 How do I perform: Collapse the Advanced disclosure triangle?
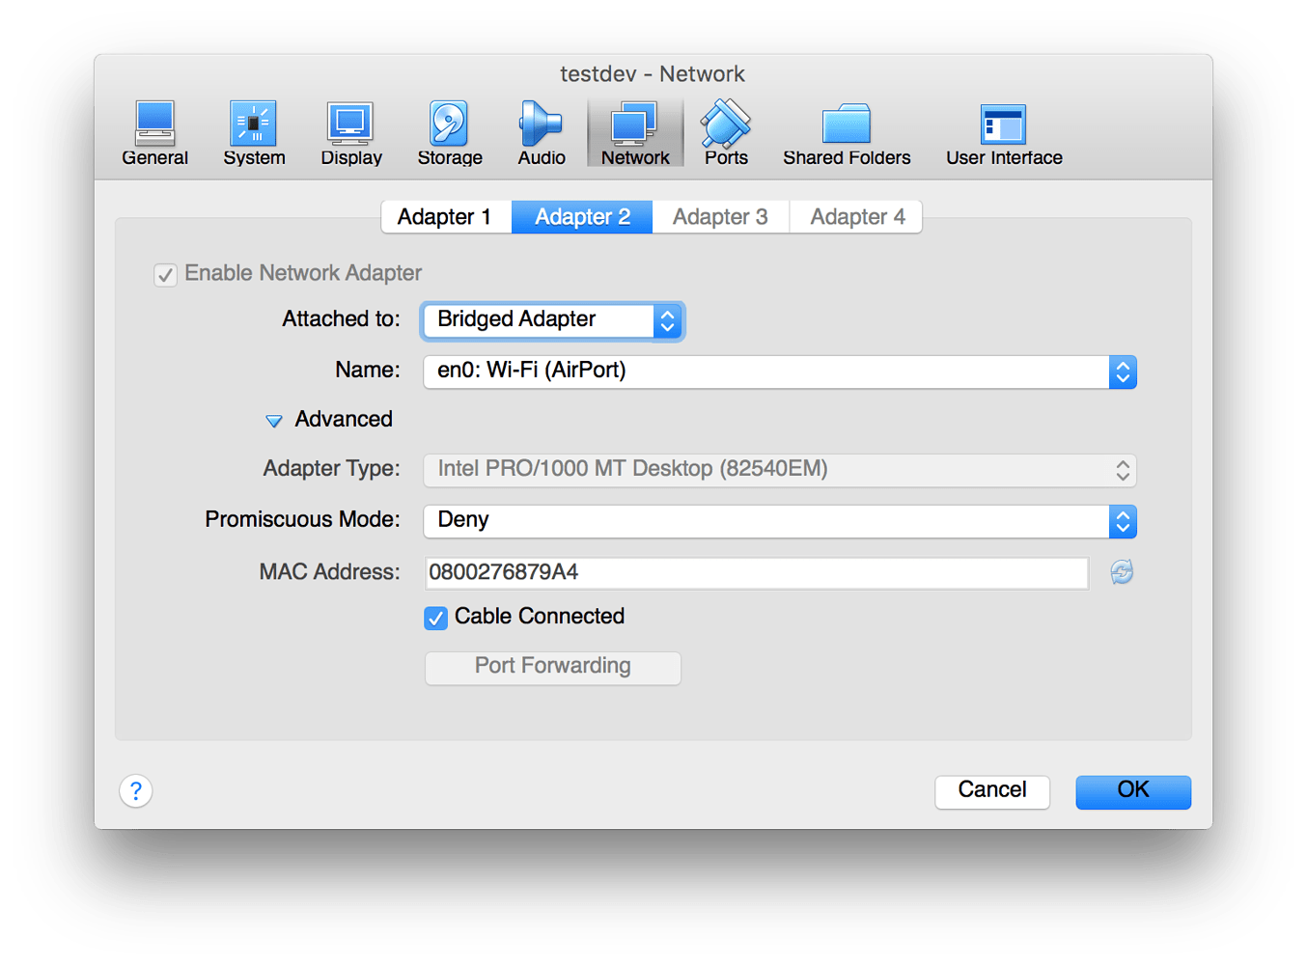[274, 420]
